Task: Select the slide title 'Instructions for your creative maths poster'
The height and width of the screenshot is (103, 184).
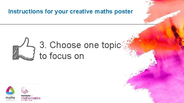Action: (x=71, y=11)
